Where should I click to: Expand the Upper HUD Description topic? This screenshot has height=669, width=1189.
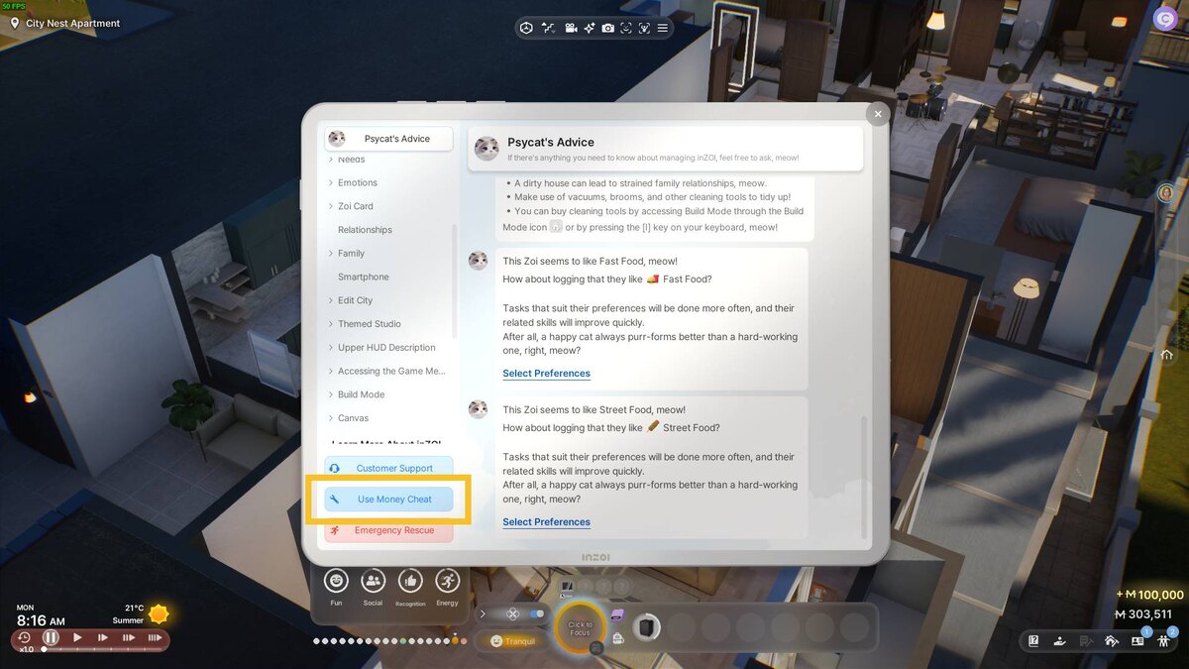click(330, 348)
